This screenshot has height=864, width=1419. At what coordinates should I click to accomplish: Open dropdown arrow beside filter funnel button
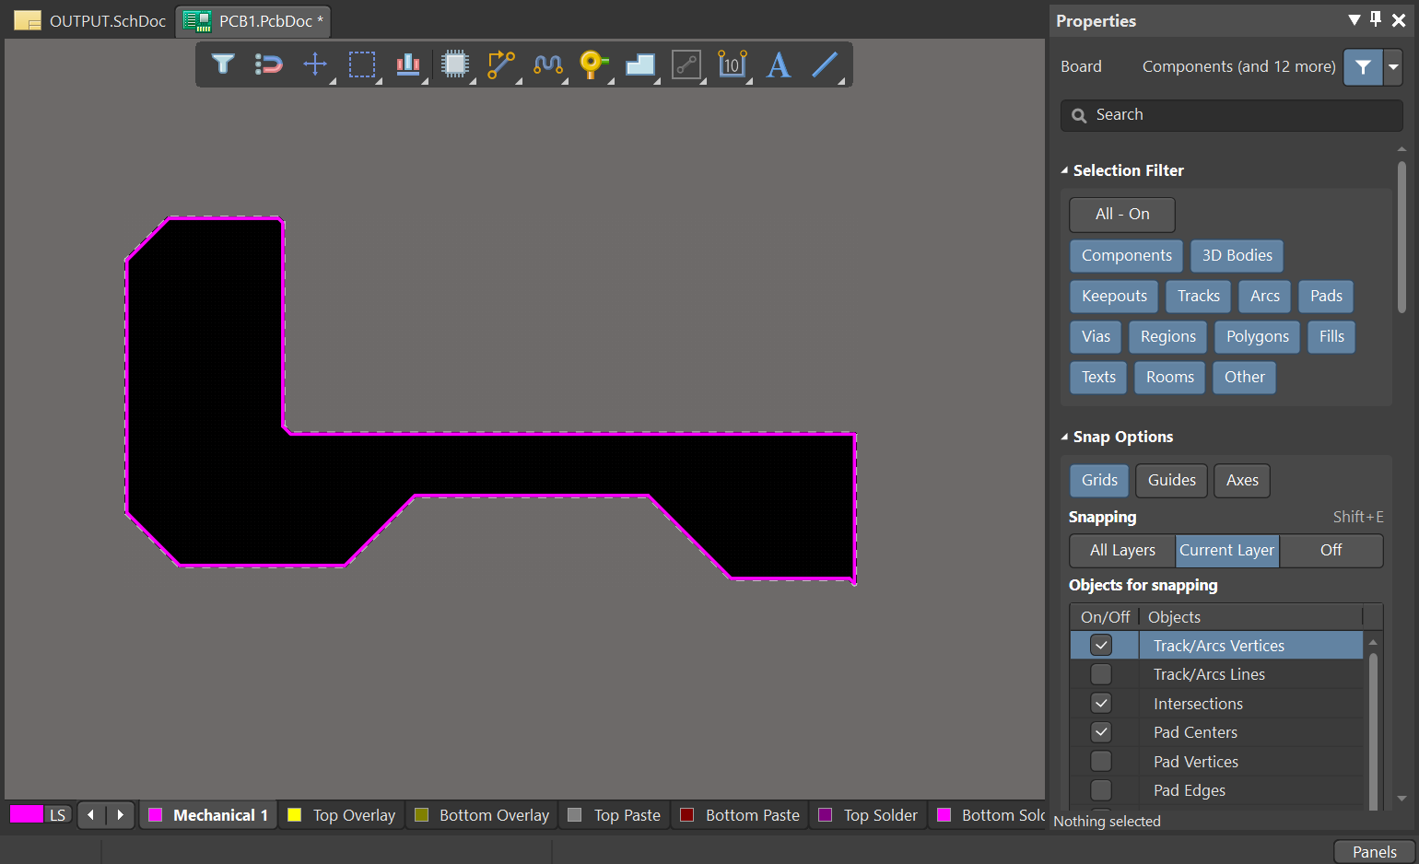(1393, 67)
